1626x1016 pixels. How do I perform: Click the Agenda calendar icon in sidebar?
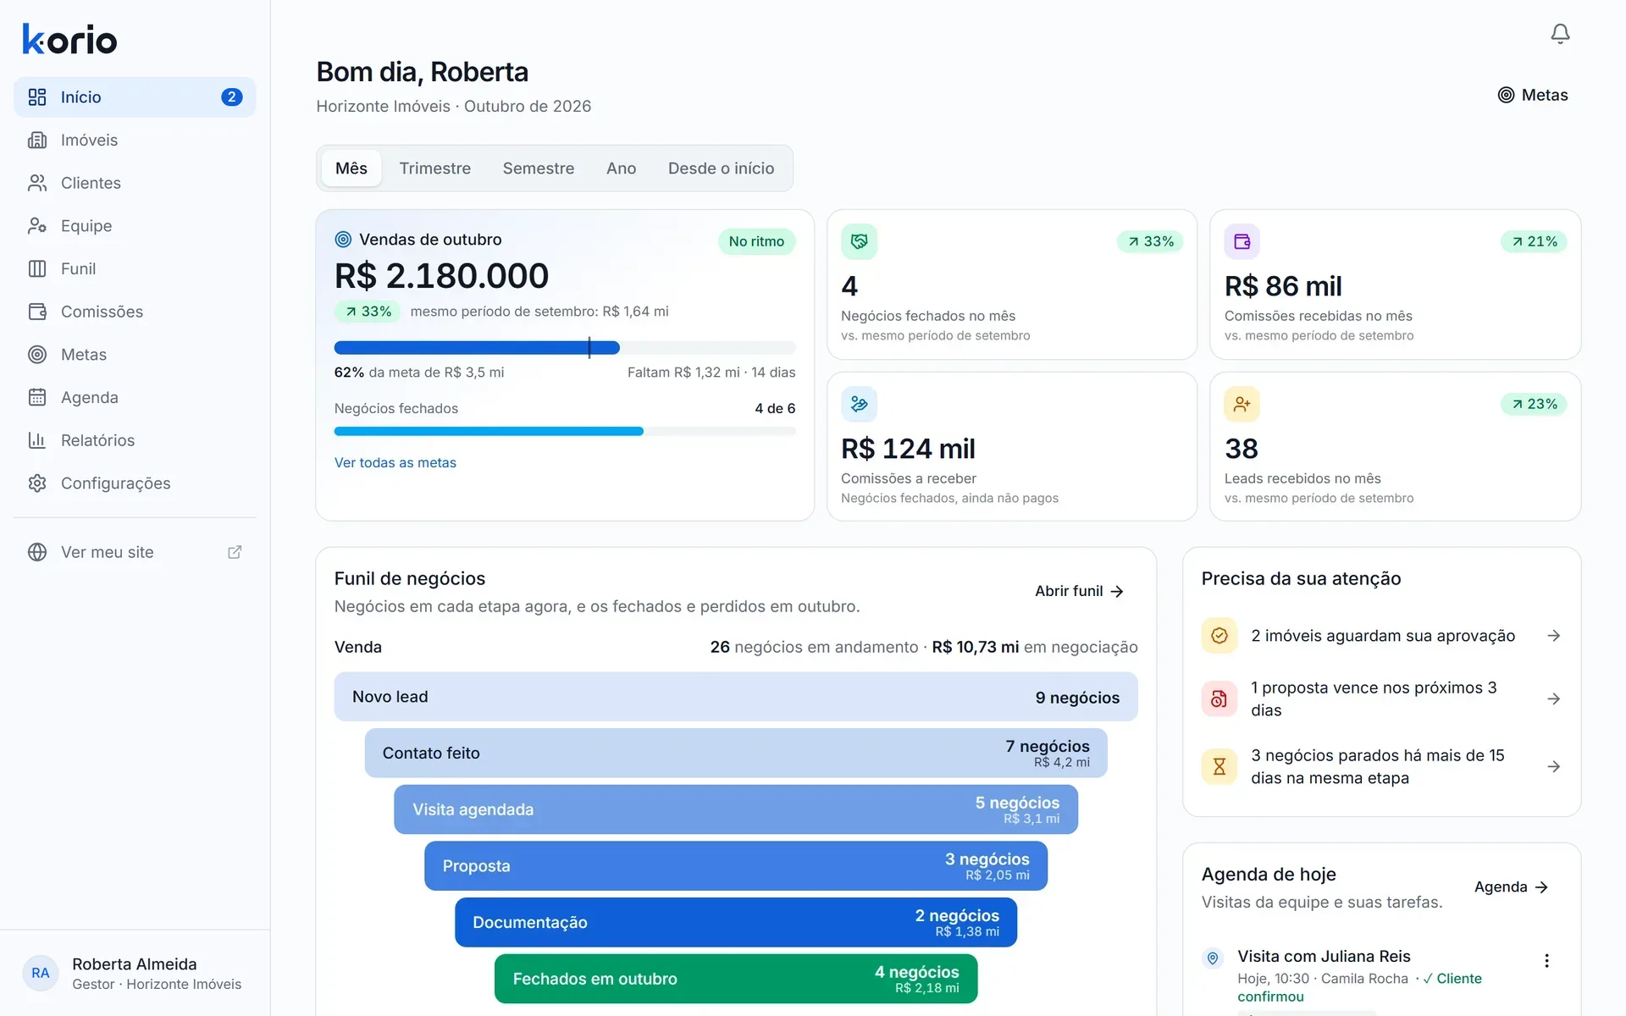(37, 398)
